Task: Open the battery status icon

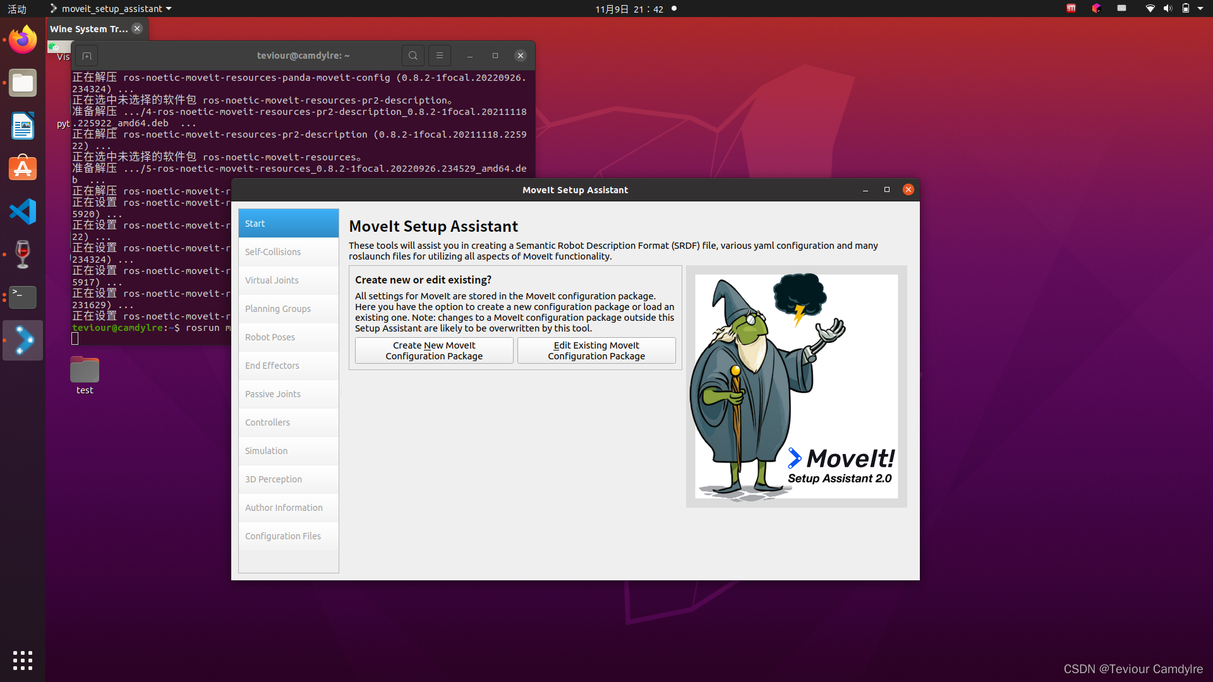Action: coord(1186,8)
